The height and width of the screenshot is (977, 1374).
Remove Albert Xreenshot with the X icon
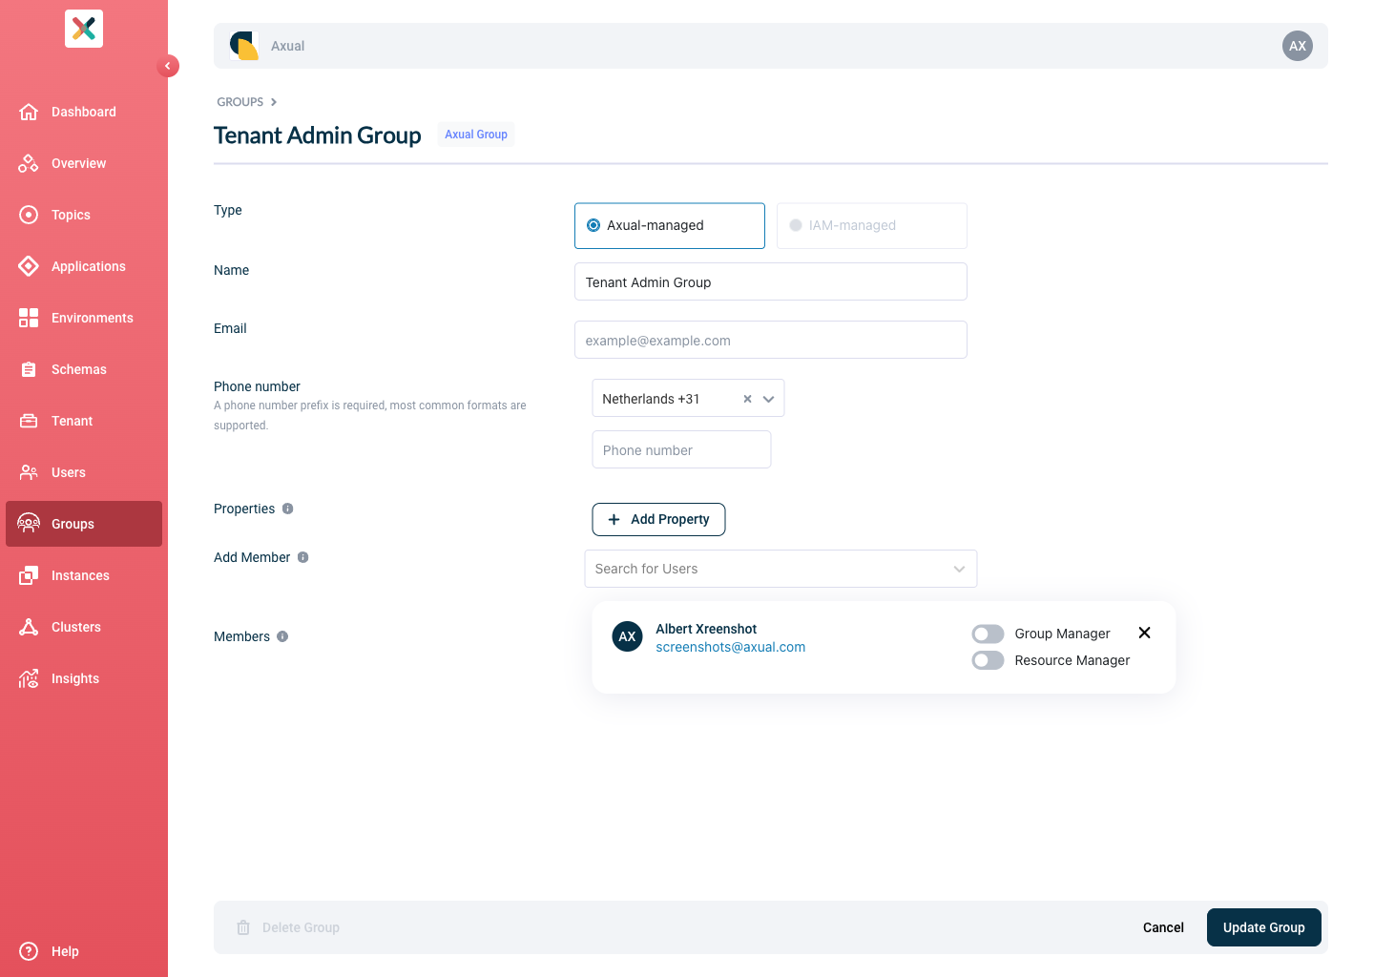point(1145,633)
